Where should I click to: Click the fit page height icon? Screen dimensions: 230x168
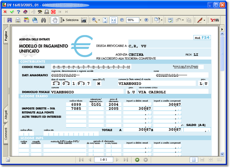tap(105, 20)
